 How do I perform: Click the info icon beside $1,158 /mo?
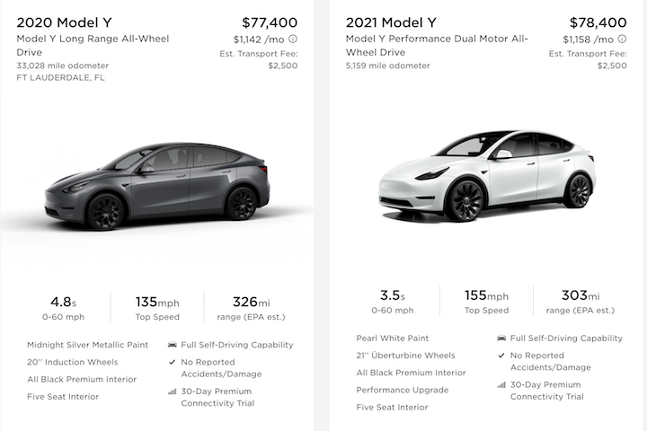click(622, 39)
